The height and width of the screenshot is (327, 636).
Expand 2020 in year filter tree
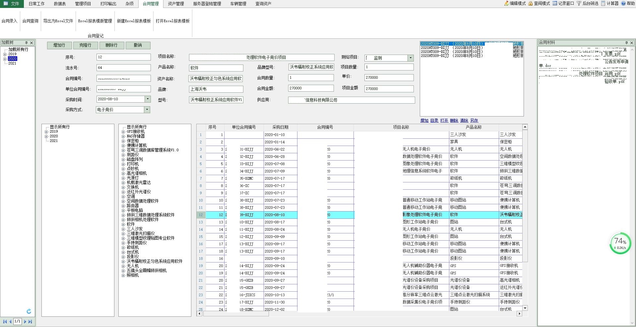[46, 136]
